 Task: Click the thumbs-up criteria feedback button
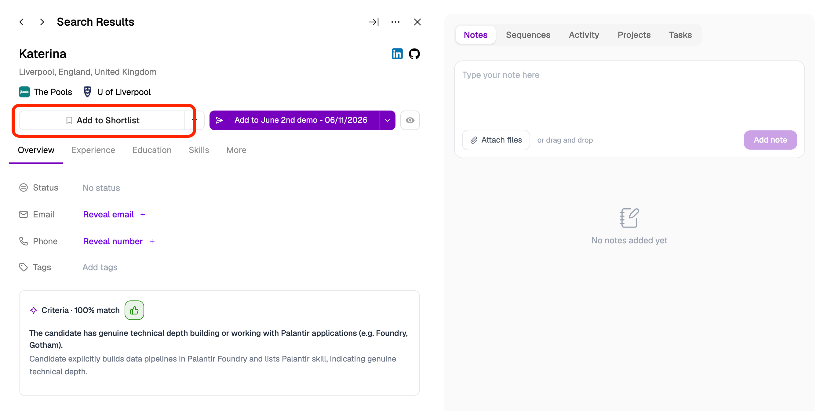(x=134, y=310)
